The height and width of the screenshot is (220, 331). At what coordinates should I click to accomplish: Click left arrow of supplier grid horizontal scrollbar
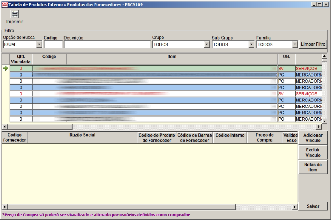[x=5, y=207]
